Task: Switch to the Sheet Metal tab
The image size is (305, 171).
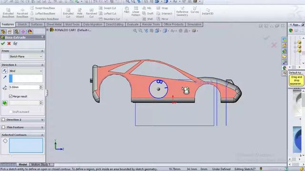Action: 54,24
